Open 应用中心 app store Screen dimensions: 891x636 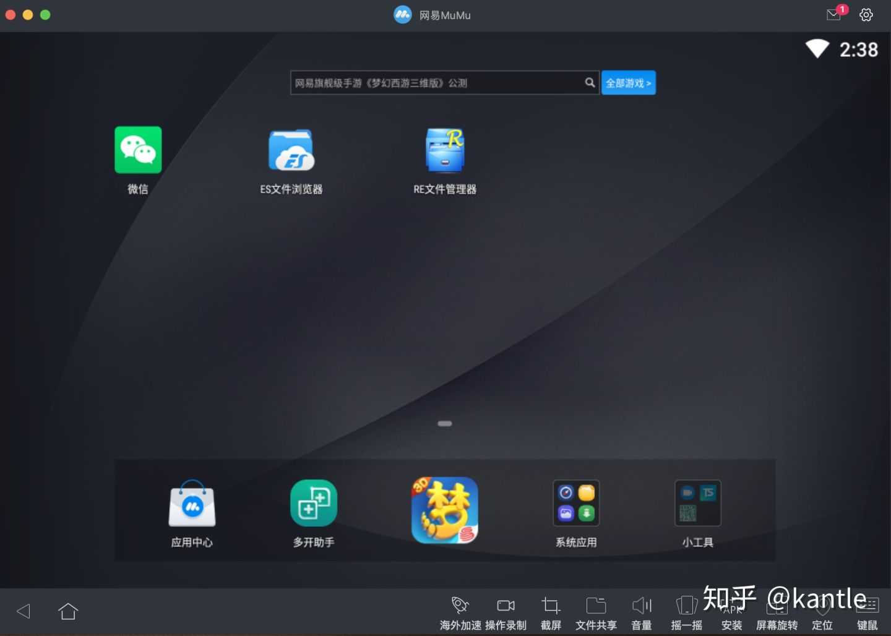click(192, 504)
